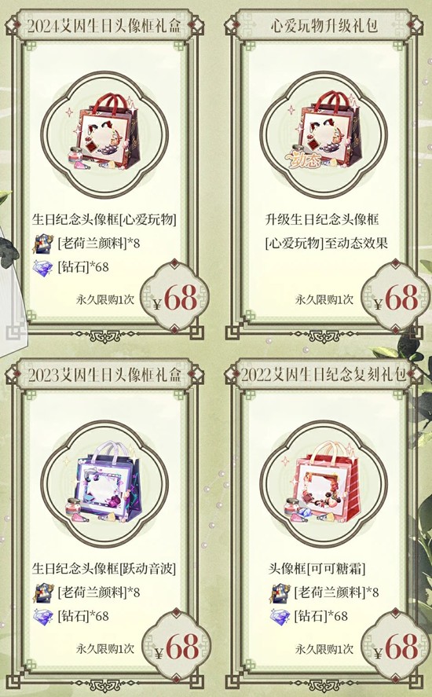Select the 2022艾因生日纪念复刻礼包 title
Image resolution: width=432 pixels, height=697 pixels.
(324, 375)
